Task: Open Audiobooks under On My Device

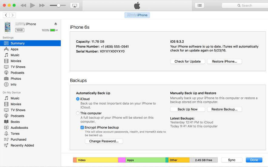Action: (19, 128)
